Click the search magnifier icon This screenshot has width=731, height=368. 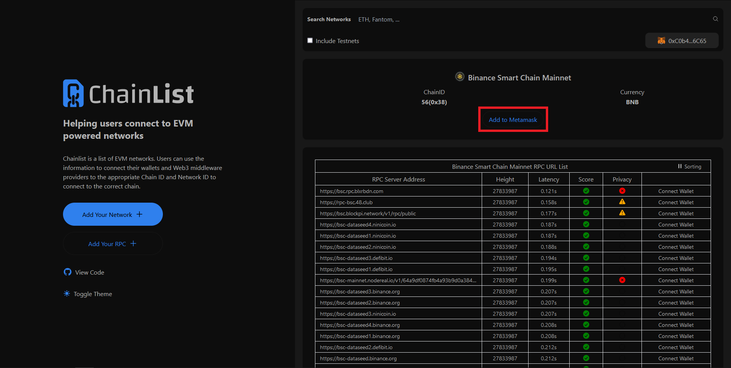715,19
